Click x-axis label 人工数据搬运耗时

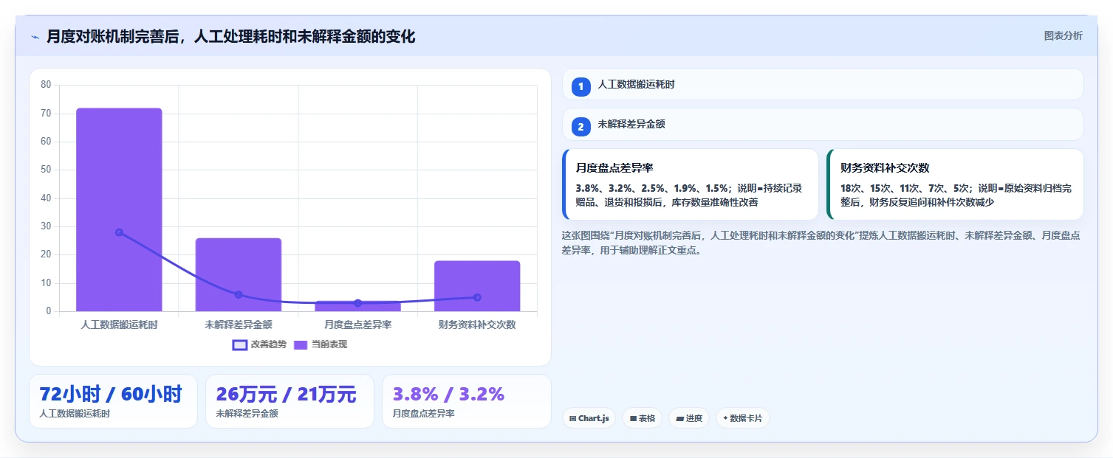pos(119,325)
